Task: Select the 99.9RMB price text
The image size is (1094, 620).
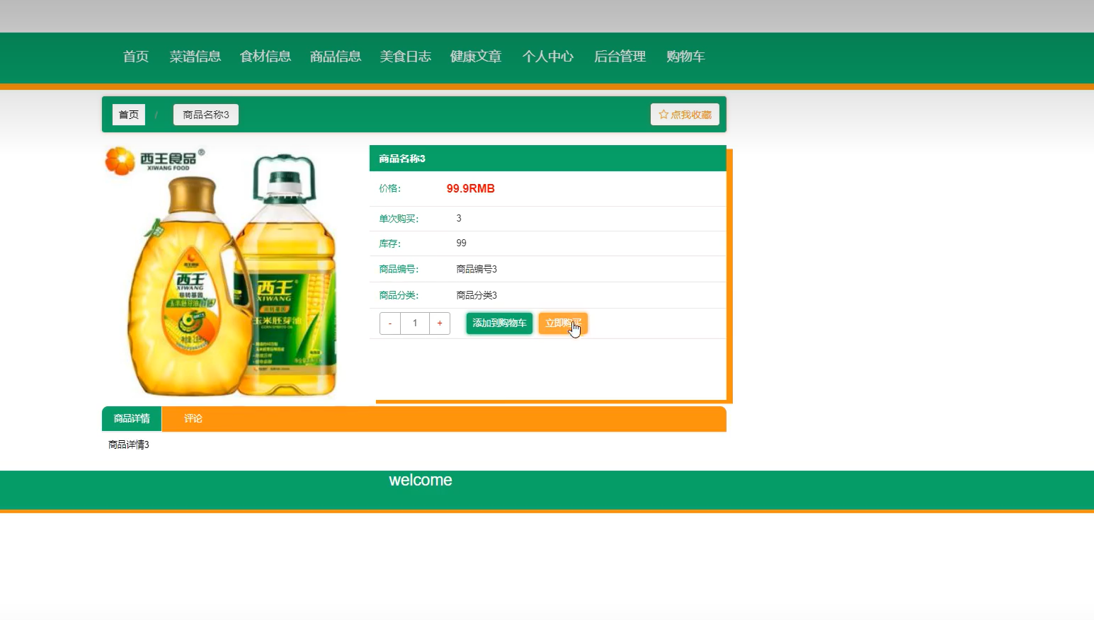Action: click(x=471, y=188)
